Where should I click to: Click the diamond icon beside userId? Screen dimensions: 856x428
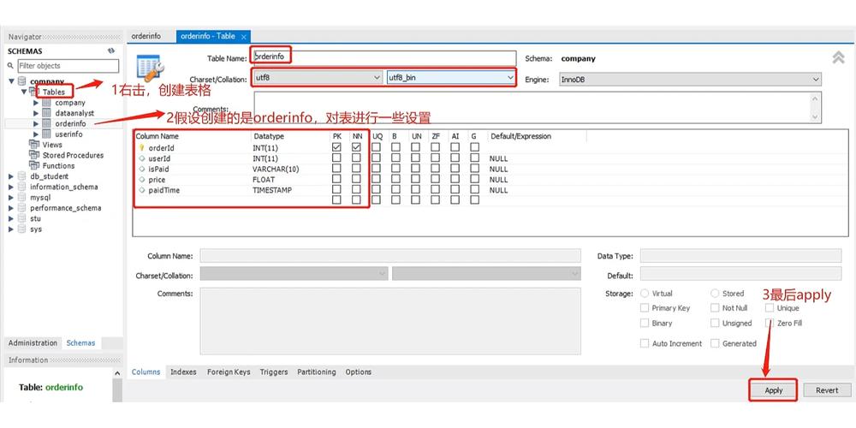(141, 158)
